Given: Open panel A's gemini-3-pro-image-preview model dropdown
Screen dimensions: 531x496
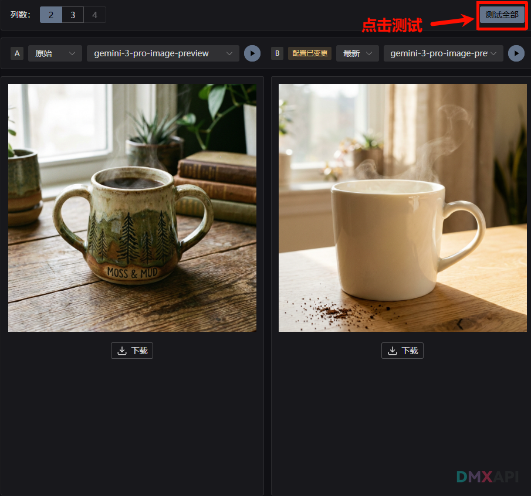Looking at the screenshot, I should [x=163, y=53].
